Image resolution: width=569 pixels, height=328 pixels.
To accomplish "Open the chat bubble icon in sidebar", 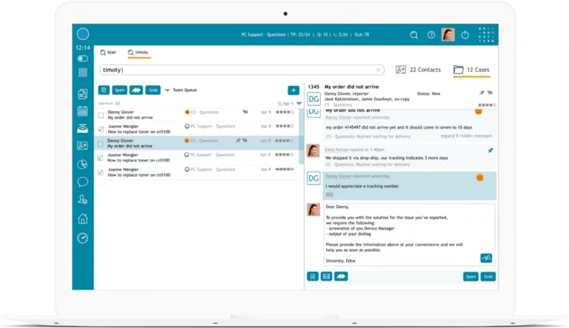I will 83,181.
